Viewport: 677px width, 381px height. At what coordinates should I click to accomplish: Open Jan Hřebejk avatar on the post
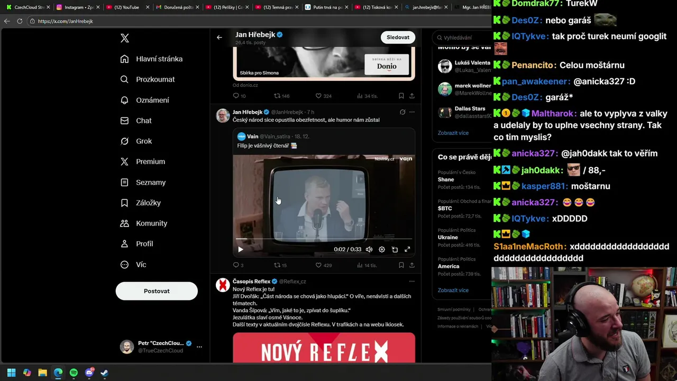coord(223,115)
